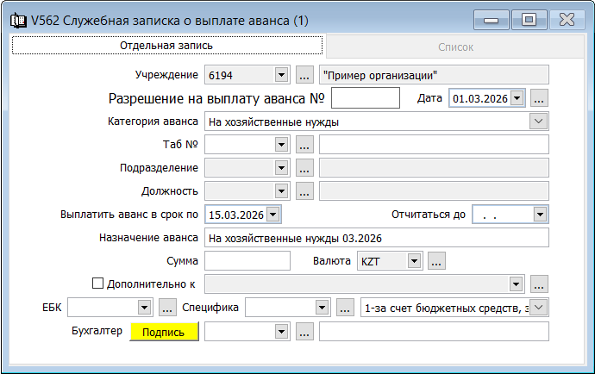Click the yellow Подпись button
Image resolution: width=595 pixels, height=374 pixels.
(x=164, y=332)
